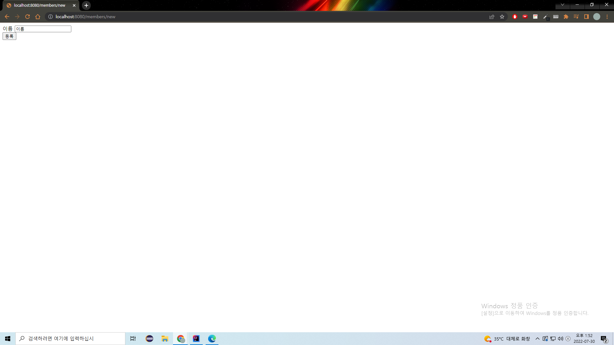Open the red hand ad blocker extension

(x=515, y=17)
